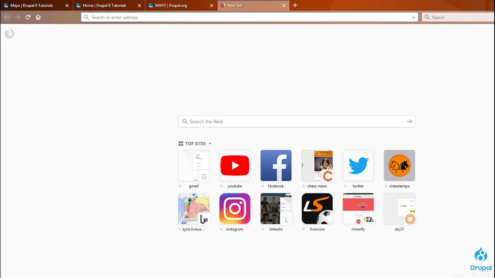Close the New Tab tab
The width and height of the screenshot is (495, 278).
pos(284,5)
